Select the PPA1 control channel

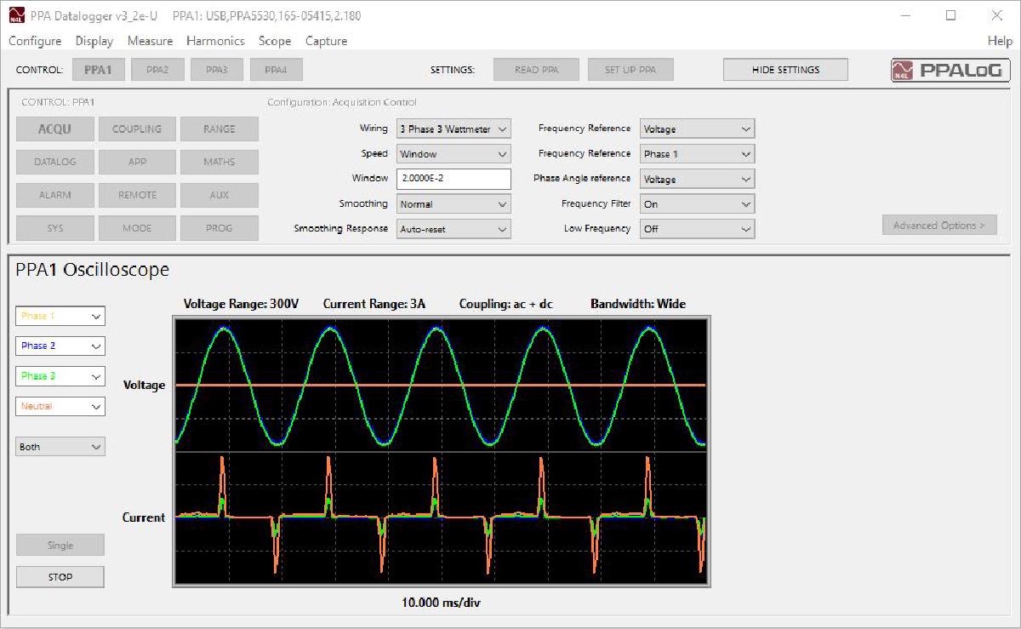(98, 70)
